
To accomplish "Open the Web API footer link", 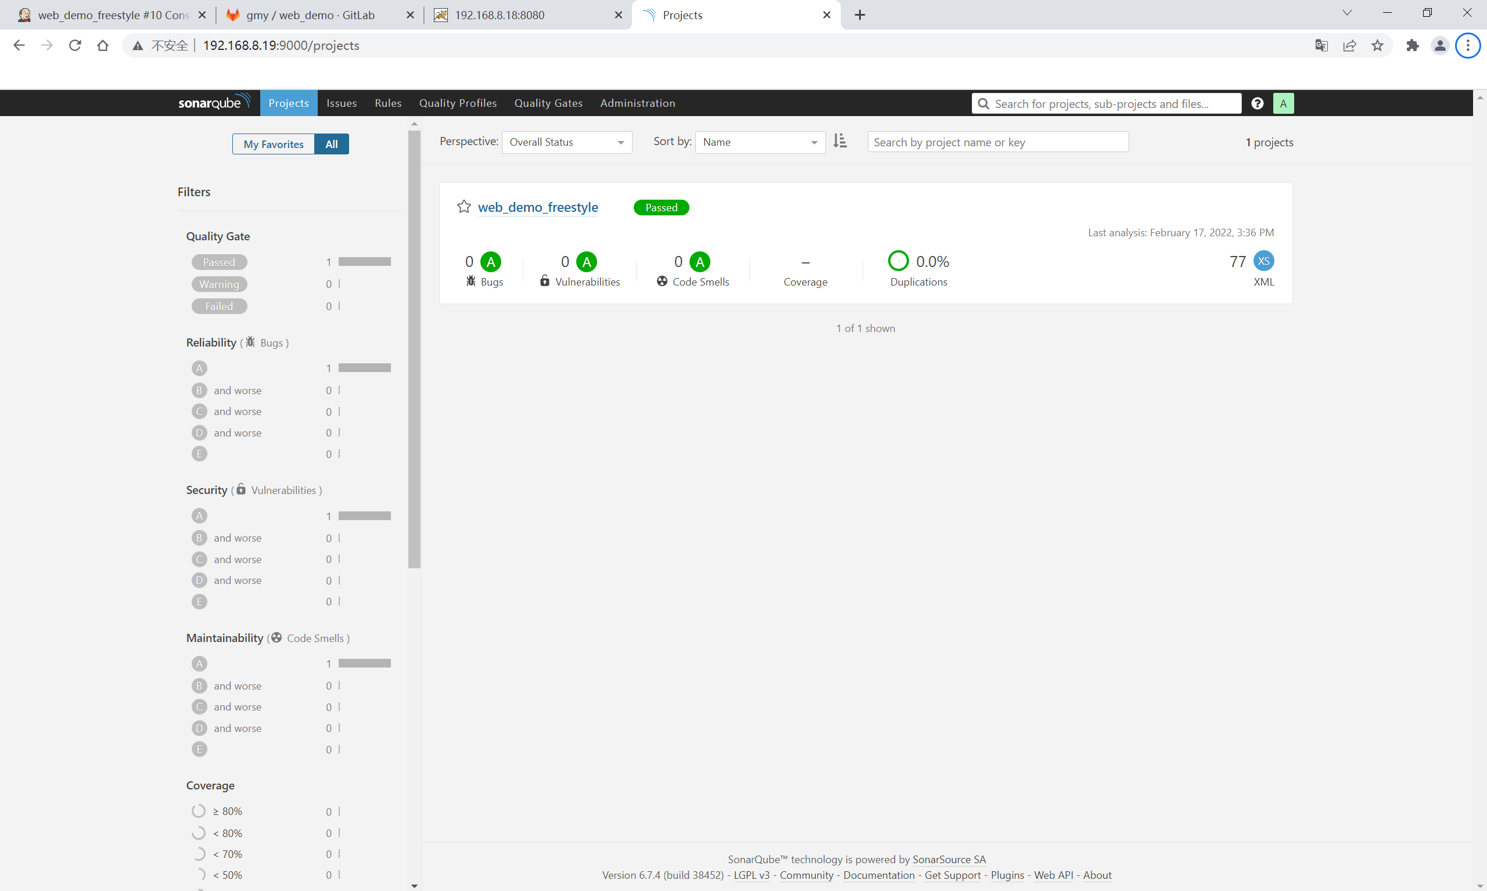I will 1053,875.
